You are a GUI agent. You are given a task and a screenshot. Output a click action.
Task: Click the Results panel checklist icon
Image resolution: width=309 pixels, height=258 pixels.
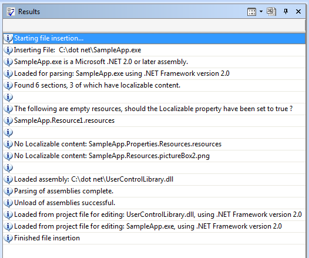(11, 12)
